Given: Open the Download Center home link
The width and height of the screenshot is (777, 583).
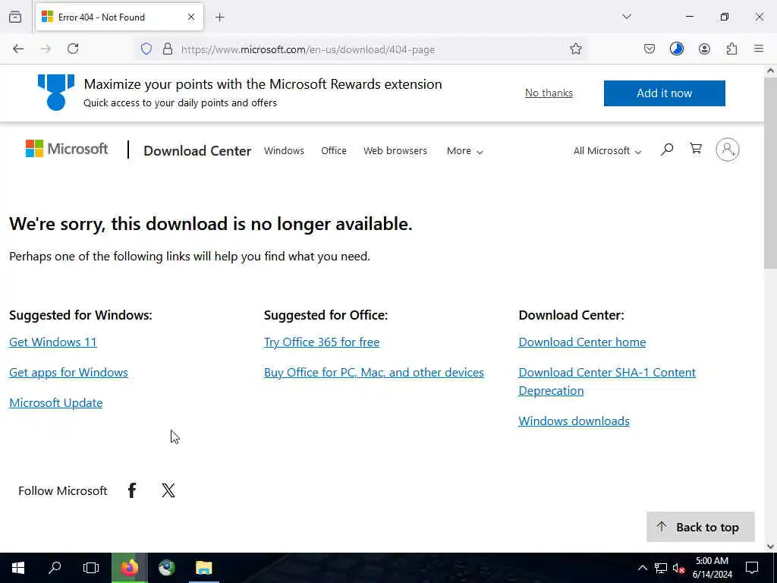Looking at the screenshot, I should pyautogui.click(x=582, y=342).
